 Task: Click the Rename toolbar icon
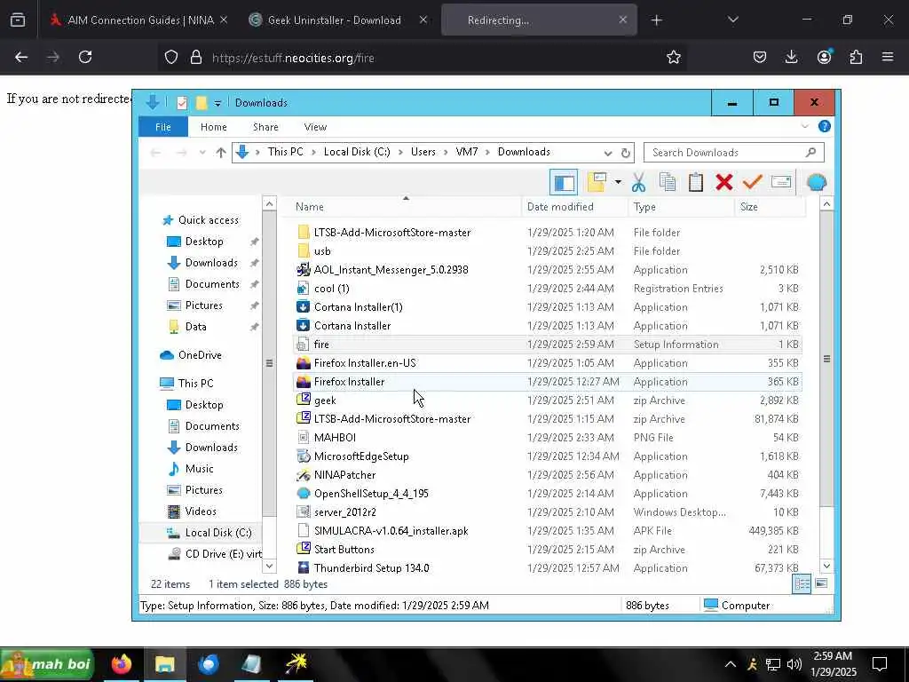pyautogui.click(x=781, y=183)
